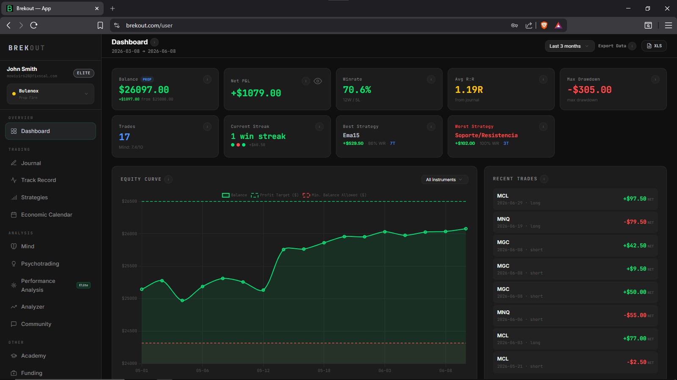
Task: Click the Trades card info icon
Action: [207, 127]
